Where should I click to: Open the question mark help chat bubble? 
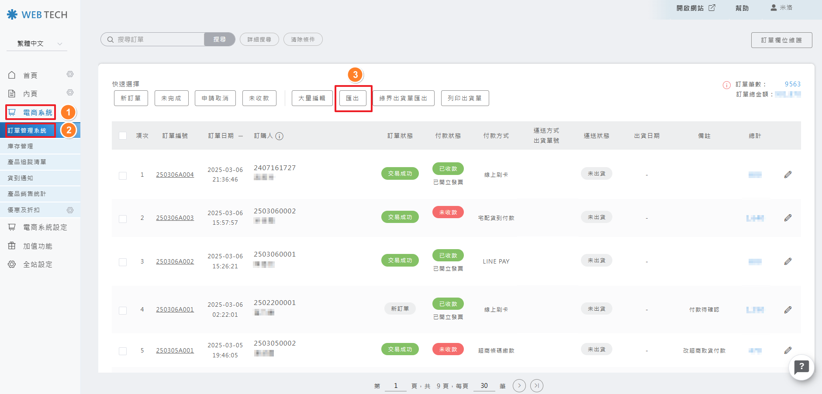click(801, 367)
